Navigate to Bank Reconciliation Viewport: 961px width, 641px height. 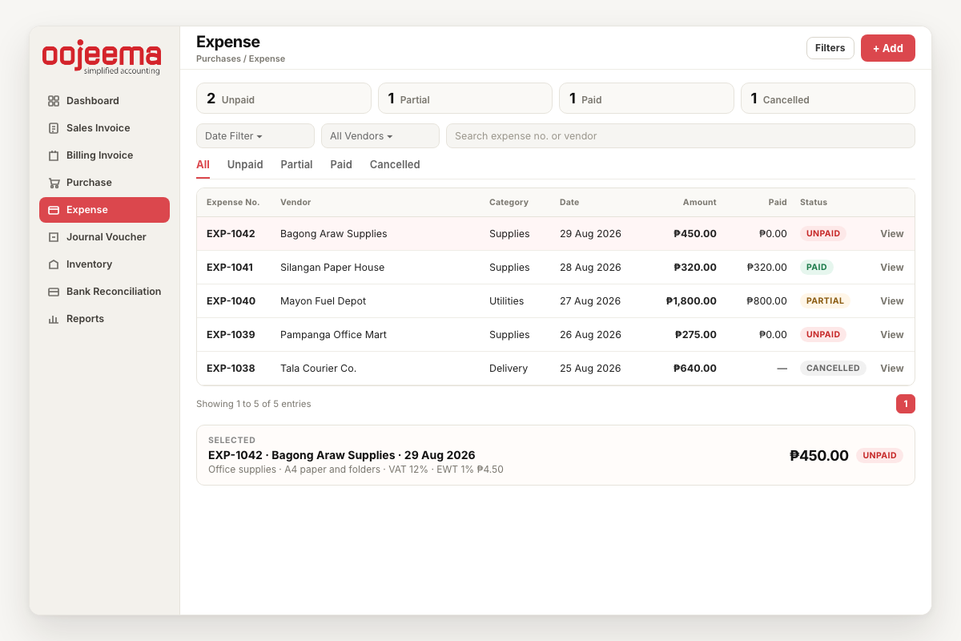click(104, 292)
